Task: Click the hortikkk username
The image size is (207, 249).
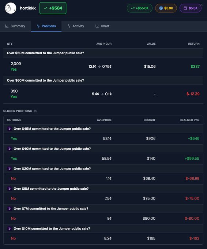Action: [28, 8]
